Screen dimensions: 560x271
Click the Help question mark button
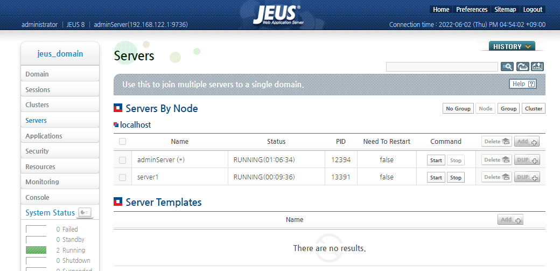point(522,84)
